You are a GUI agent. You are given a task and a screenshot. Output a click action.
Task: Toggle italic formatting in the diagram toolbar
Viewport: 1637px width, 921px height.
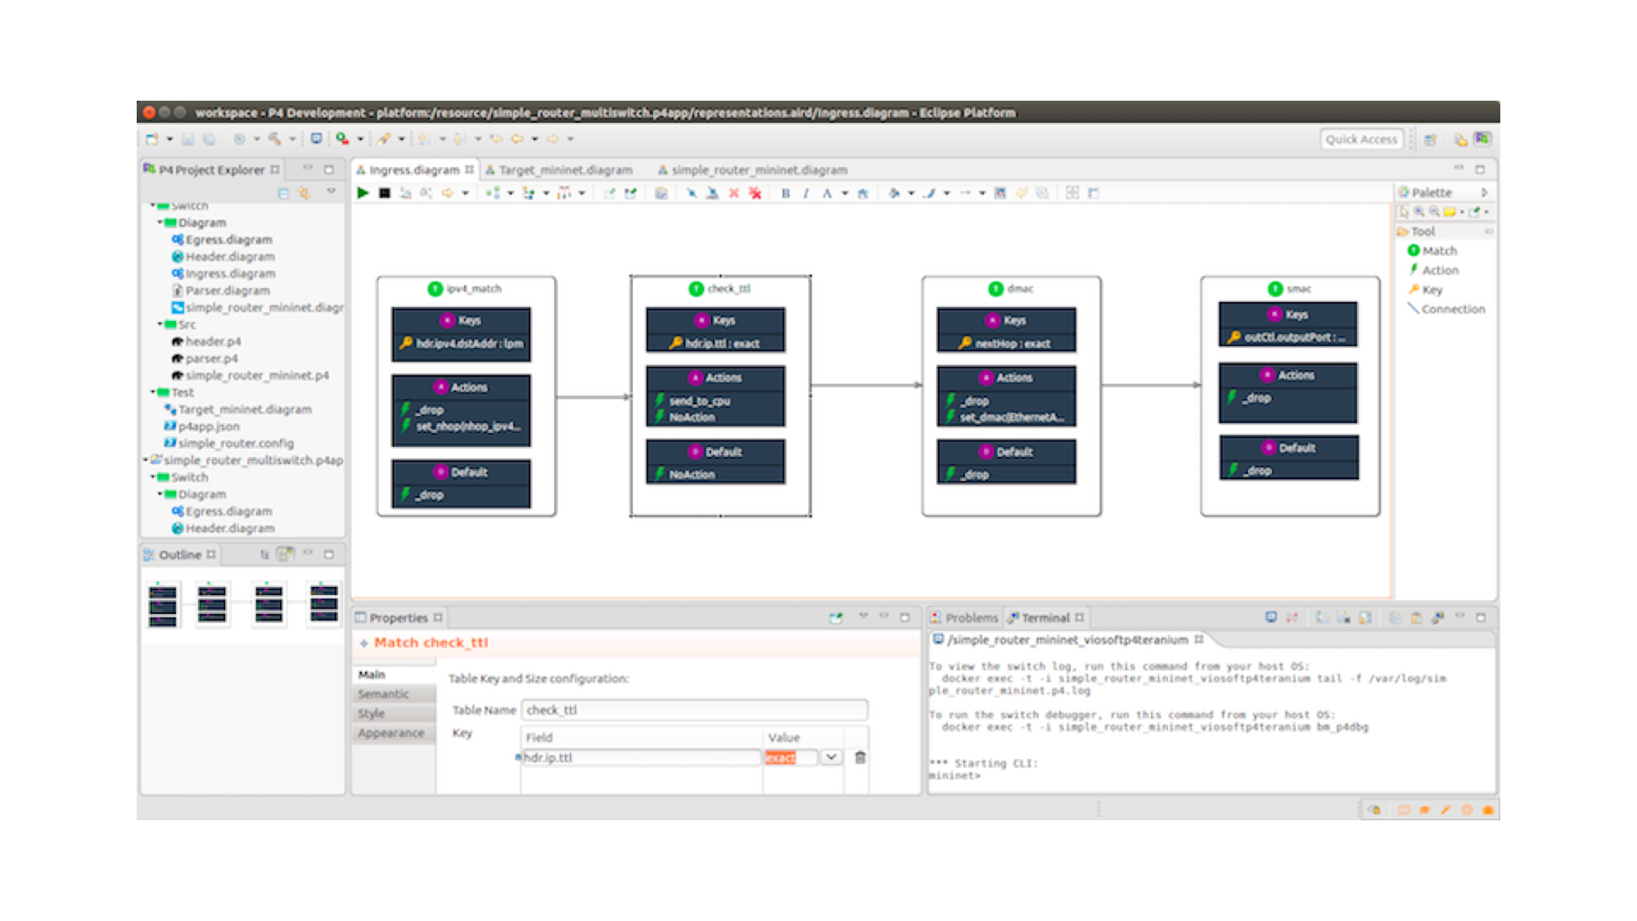coord(805,194)
